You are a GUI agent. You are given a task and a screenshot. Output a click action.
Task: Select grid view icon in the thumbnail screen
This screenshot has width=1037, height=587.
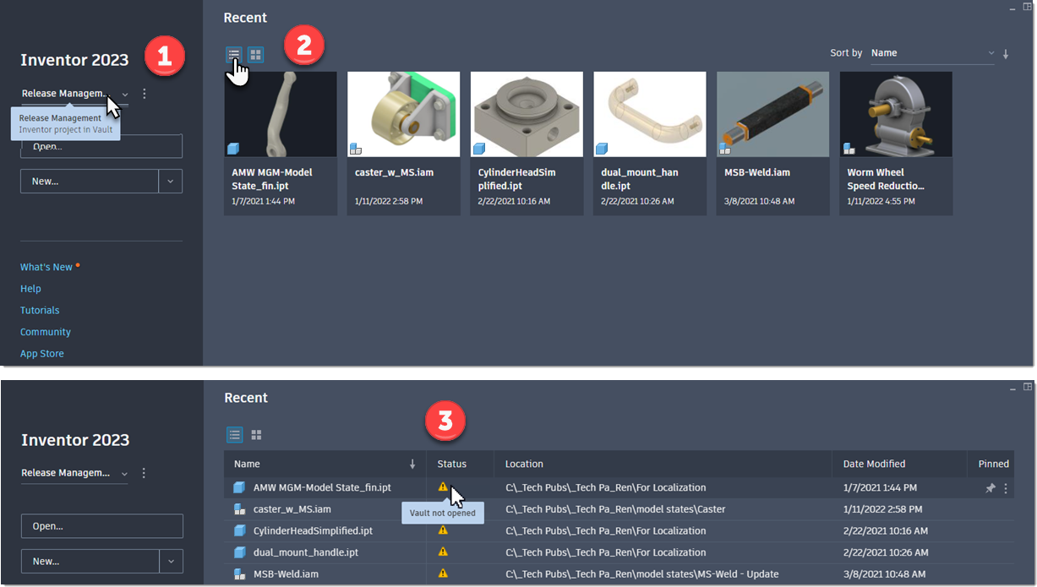click(255, 55)
